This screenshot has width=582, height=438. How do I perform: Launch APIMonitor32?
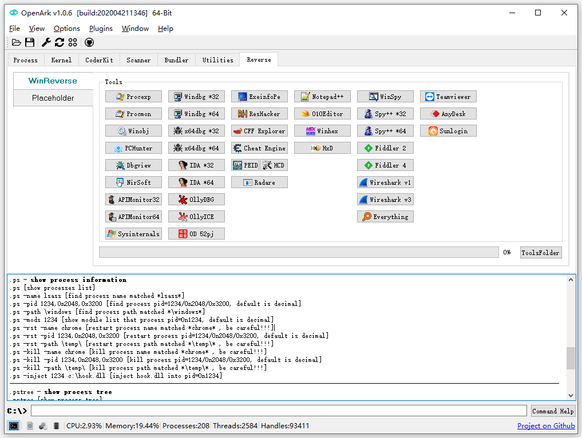133,200
